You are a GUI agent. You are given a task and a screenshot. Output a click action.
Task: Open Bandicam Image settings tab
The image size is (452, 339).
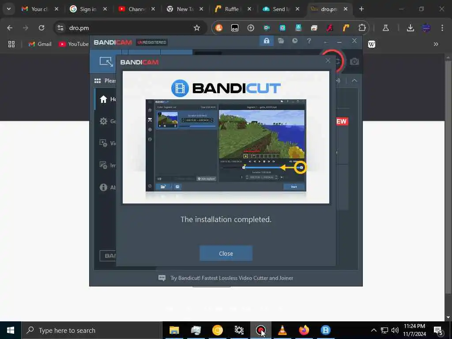105,165
